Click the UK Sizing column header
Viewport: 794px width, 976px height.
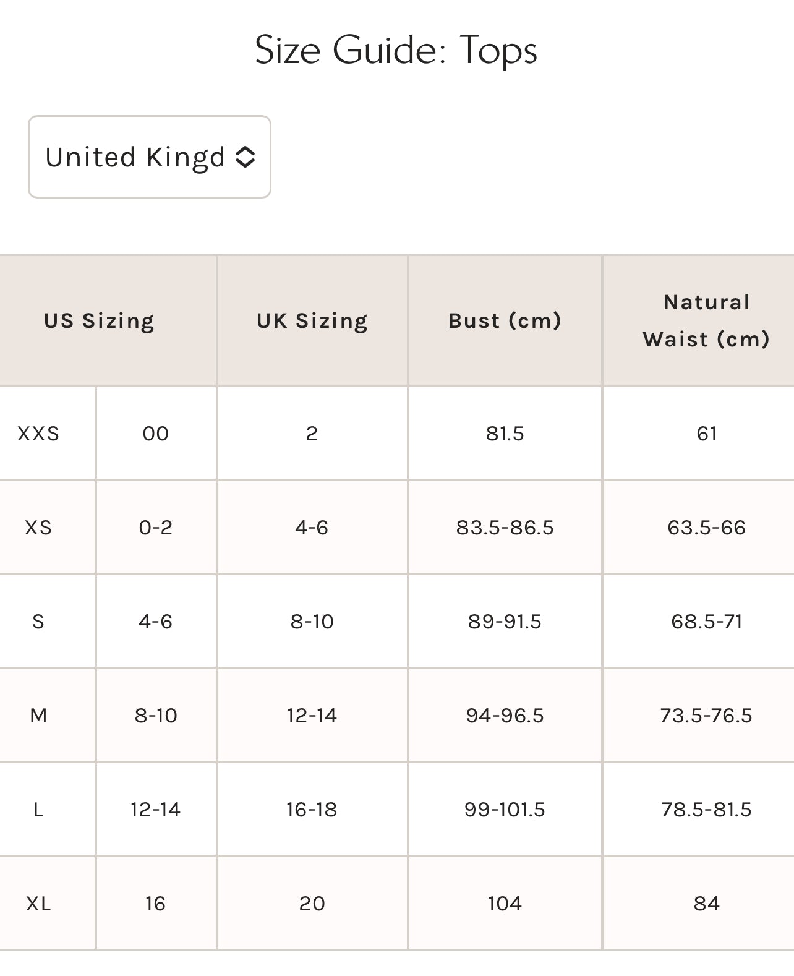[312, 321]
